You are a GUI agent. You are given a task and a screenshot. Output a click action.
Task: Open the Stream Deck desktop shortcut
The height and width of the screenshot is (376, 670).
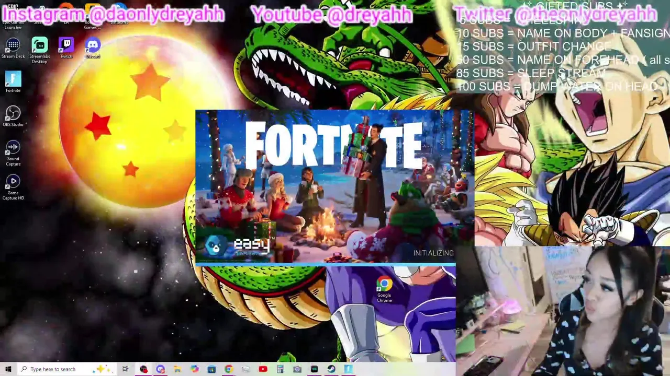click(13, 49)
